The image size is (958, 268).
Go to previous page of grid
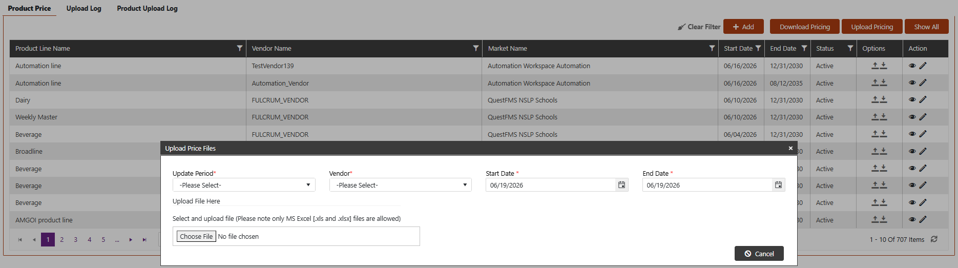click(34, 240)
